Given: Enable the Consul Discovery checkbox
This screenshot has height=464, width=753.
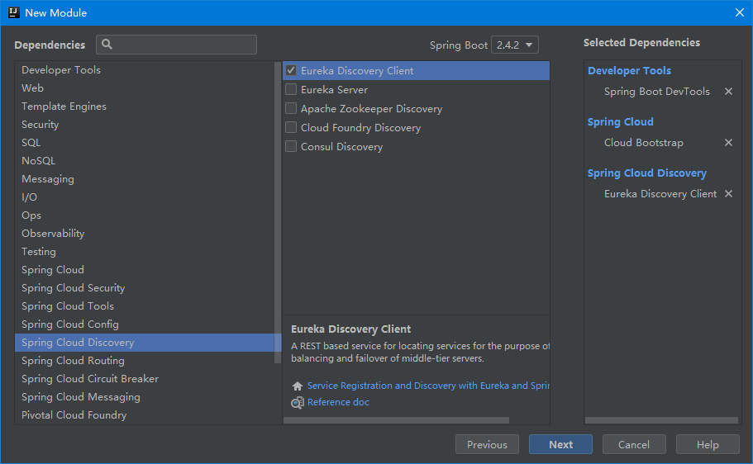Looking at the screenshot, I should (291, 146).
